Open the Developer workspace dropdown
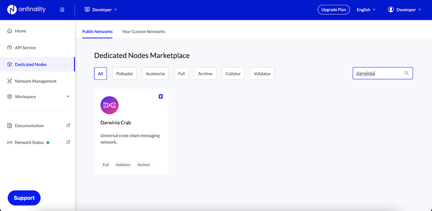This screenshot has height=211, width=432. (101, 10)
